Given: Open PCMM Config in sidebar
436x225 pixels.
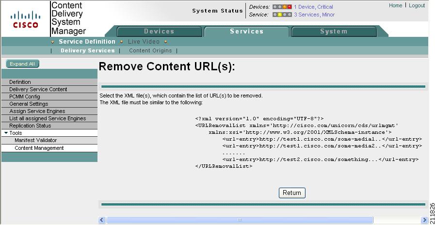Looking at the screenshot, I should [49, 96].
